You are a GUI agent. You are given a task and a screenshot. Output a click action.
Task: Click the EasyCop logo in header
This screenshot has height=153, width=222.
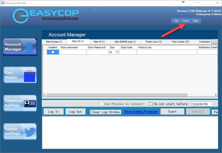coord(45,16)
